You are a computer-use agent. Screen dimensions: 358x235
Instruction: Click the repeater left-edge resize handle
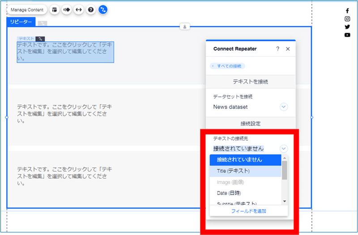(x=7, y=117)
